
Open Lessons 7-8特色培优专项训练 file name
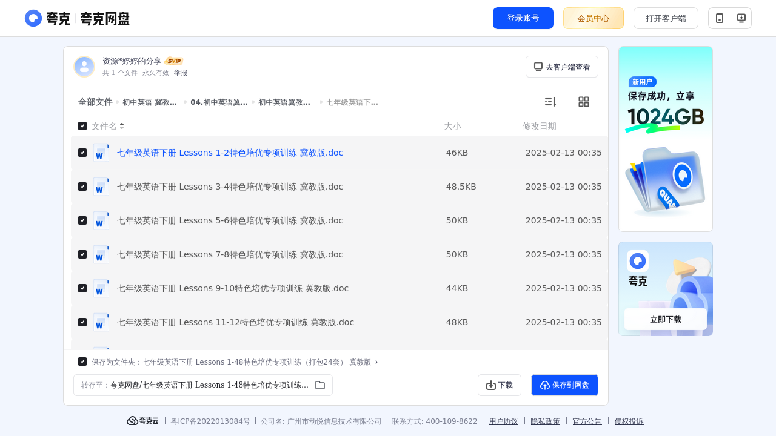230,254
